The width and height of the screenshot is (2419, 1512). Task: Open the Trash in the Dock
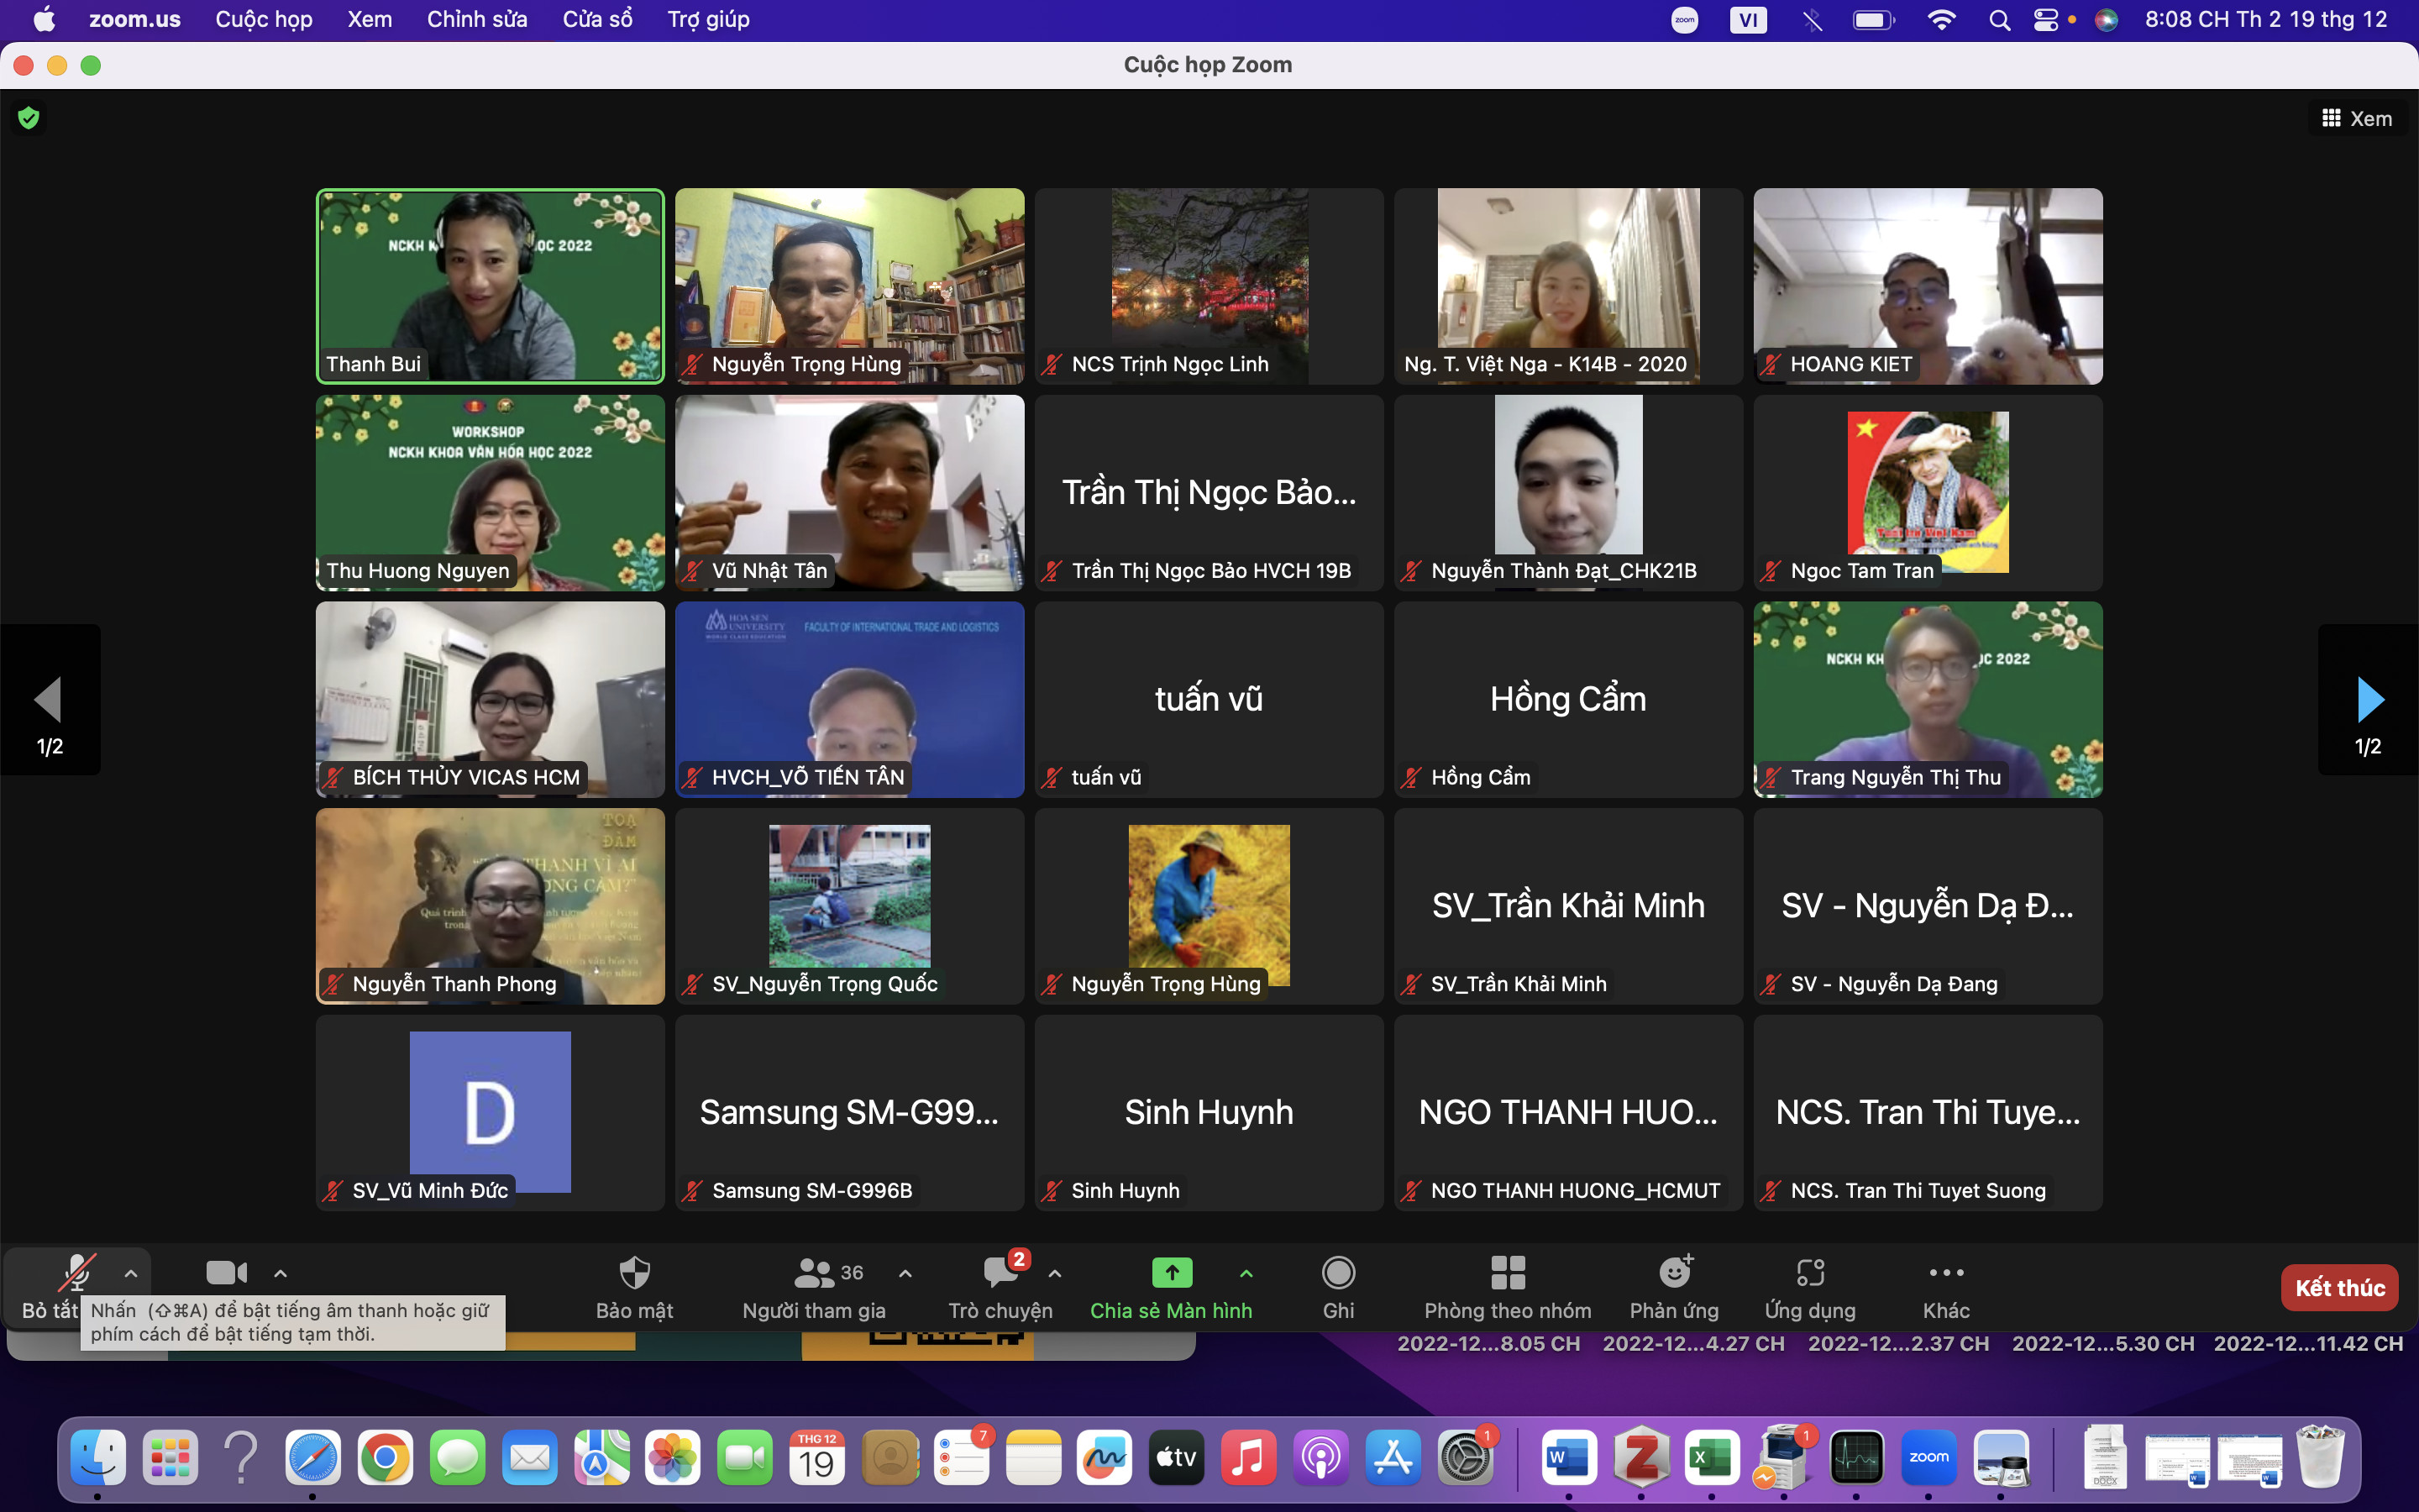2320,1457
